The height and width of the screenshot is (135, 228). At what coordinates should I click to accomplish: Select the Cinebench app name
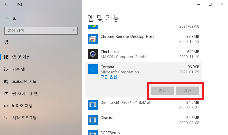[109, 52]
